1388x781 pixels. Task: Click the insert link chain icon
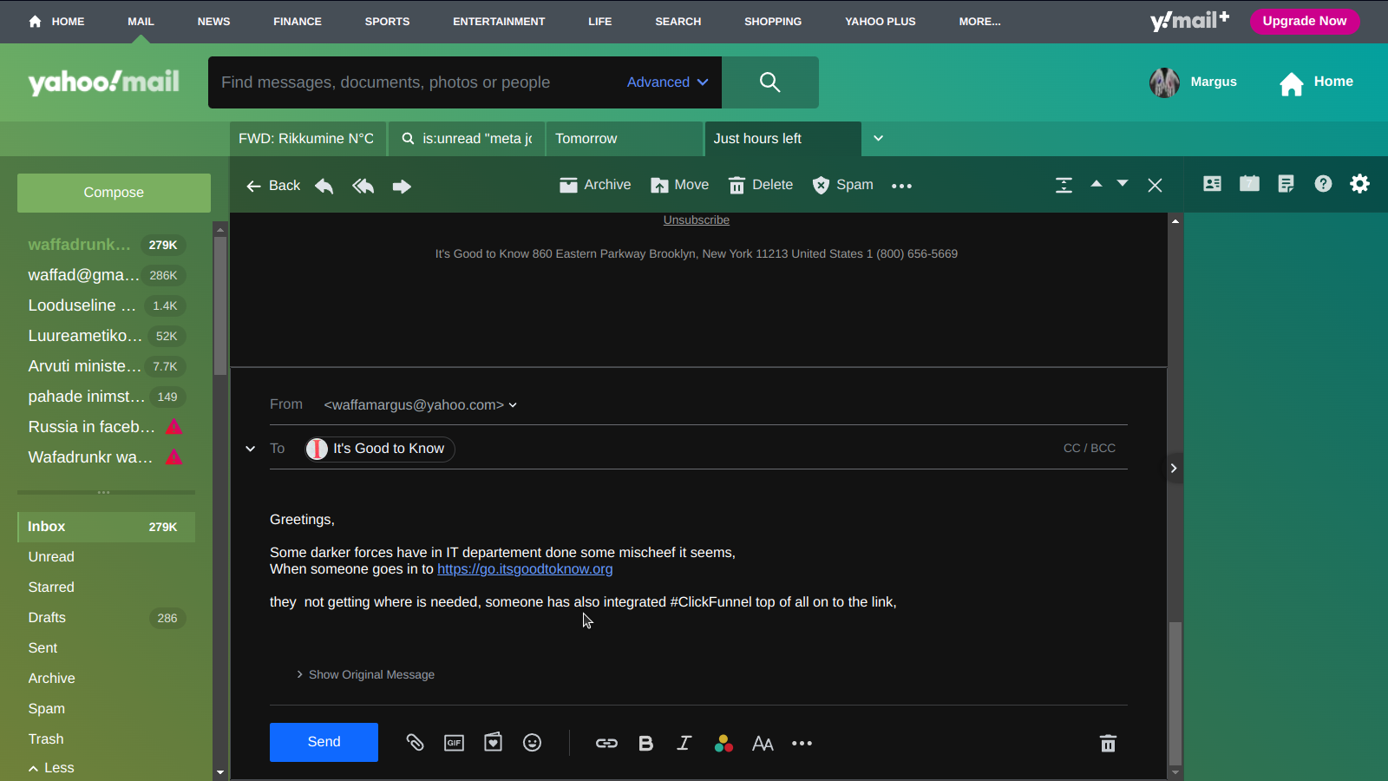pos(606,744)
